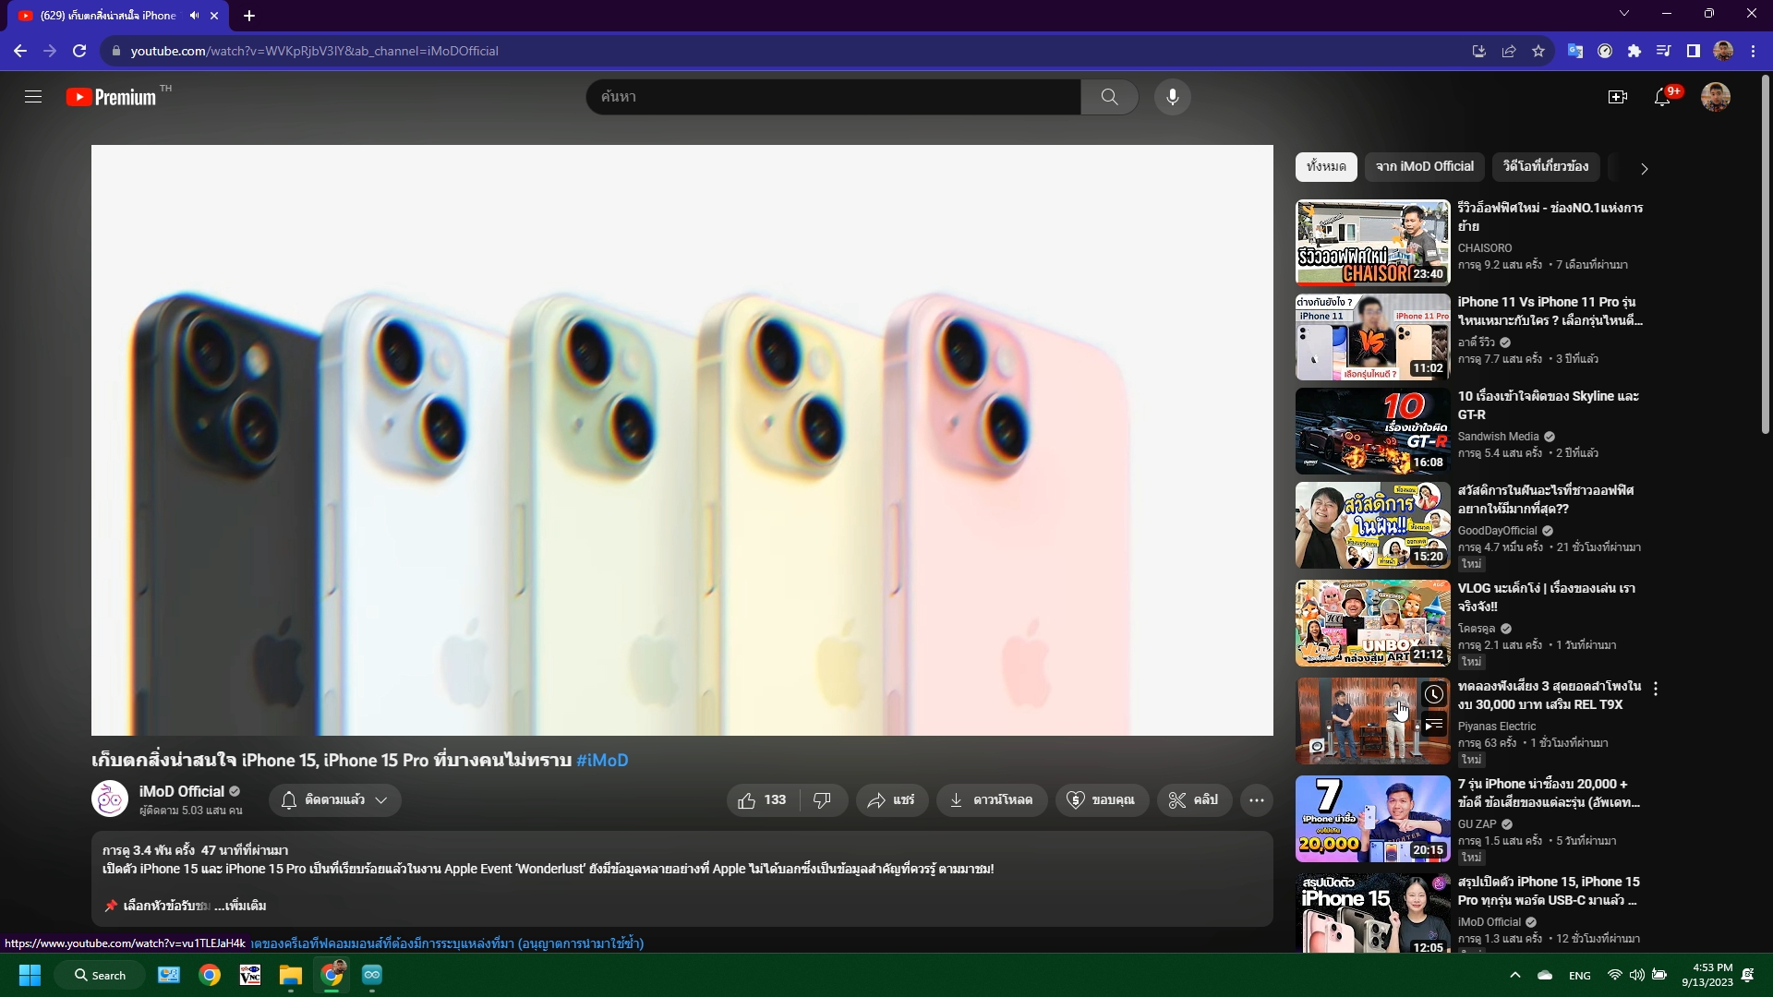Open GoodDayOfficial office welfare video

pyautogui.click(x=1372, y=525)
